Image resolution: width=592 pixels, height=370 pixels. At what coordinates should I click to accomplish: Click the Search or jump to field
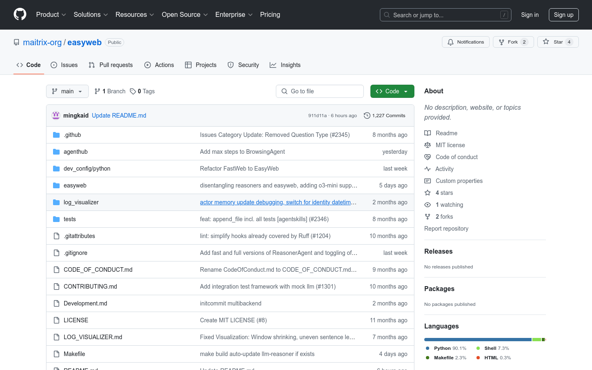coord(446,15)
